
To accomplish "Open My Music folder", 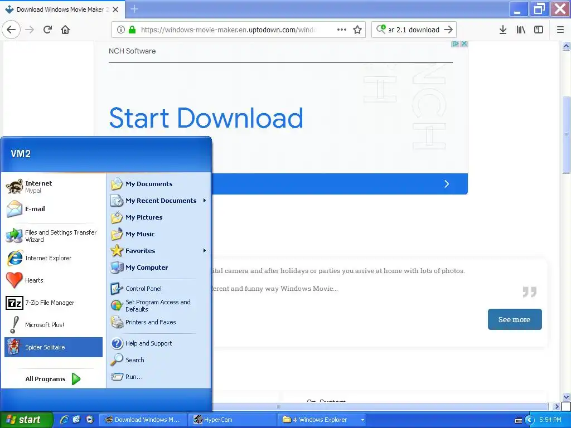I will pyautogui.click(x=159, y=234).
